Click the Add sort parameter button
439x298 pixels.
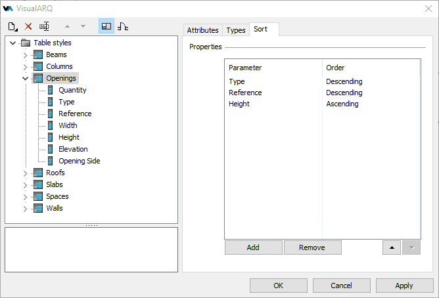[x=254, y=247]
